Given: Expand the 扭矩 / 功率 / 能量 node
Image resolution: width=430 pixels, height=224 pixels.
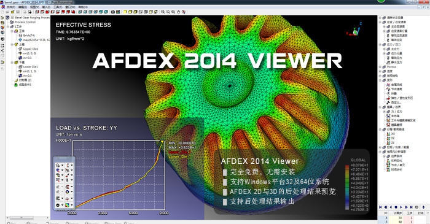Looking at the screenshot, I should (x=380, y=147).
